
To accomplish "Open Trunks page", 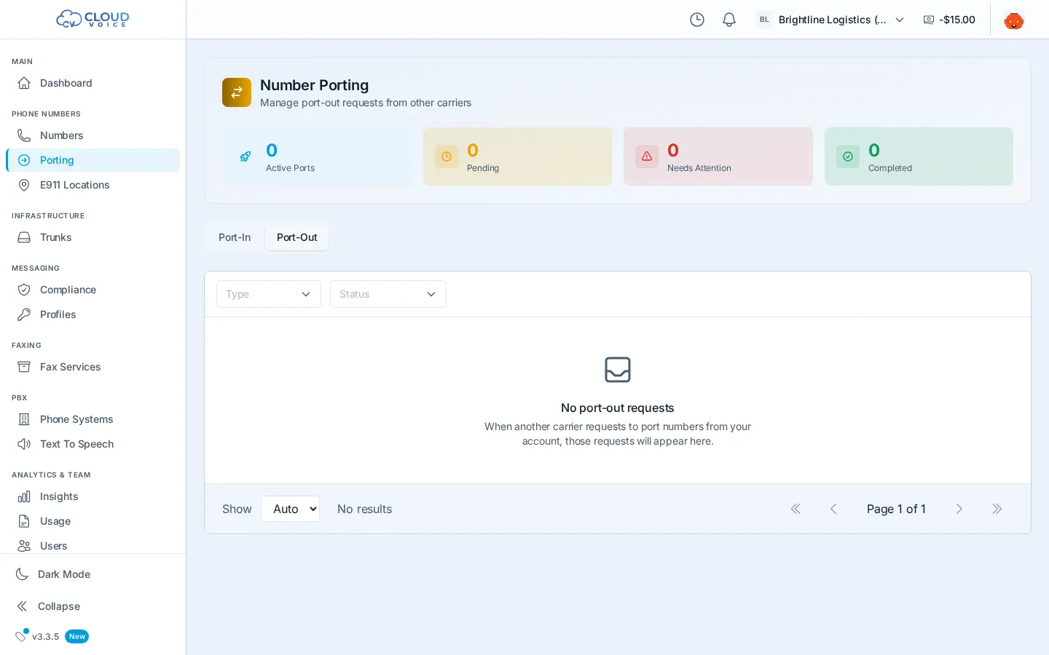I will pos(93,237).
